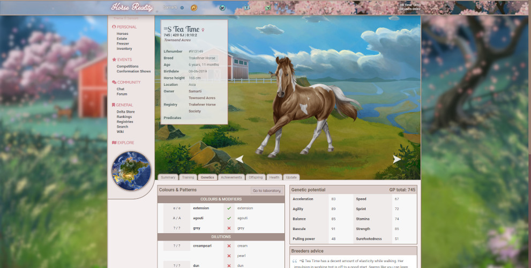Go to Competitions

click(x=128, y=66)
